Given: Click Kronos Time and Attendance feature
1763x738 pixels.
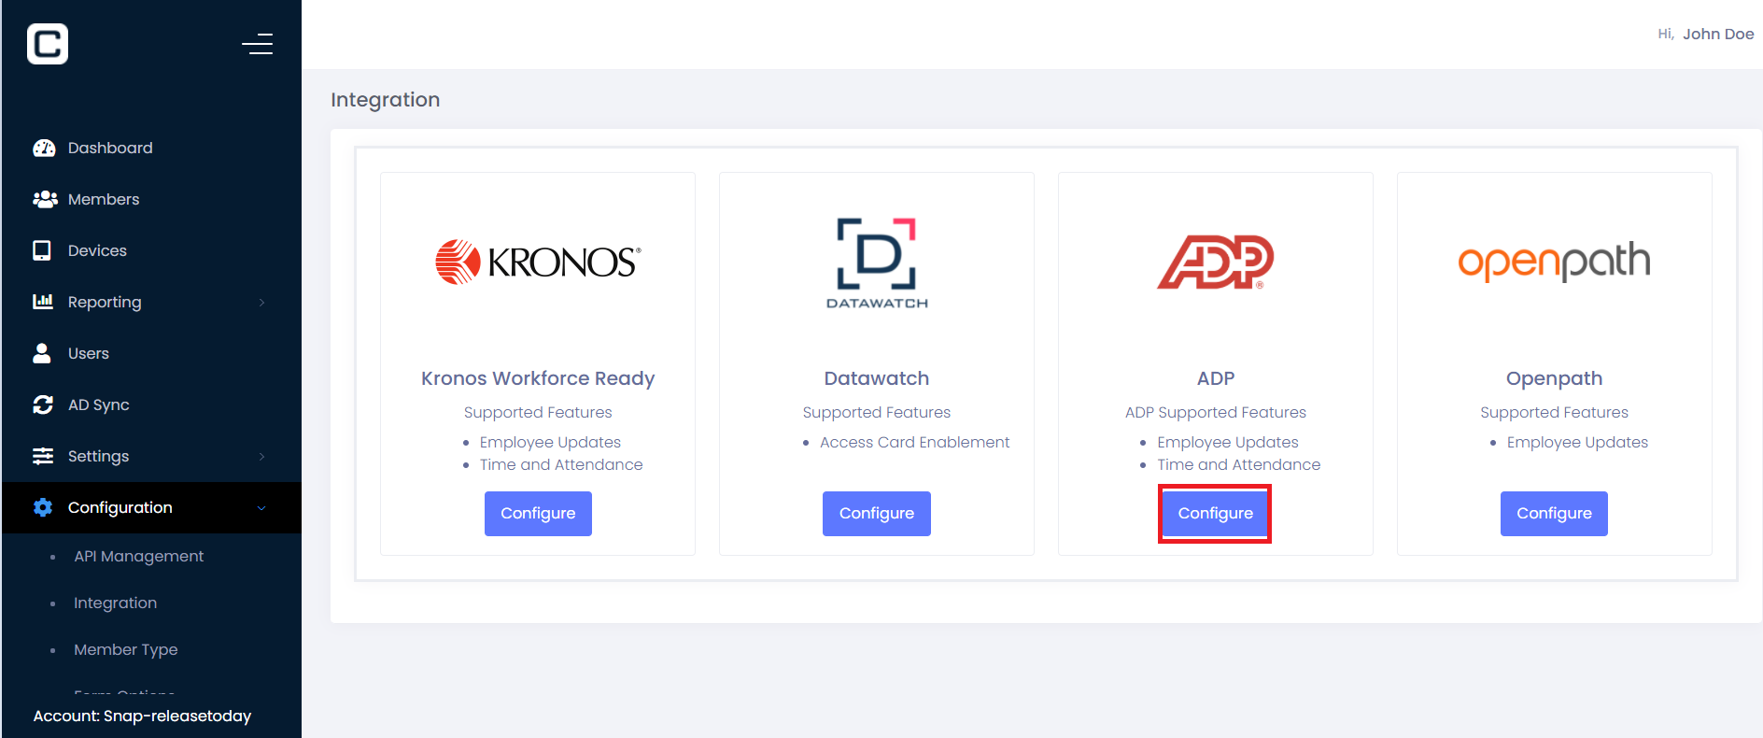Looking at the screenshot, I should 561,464.
